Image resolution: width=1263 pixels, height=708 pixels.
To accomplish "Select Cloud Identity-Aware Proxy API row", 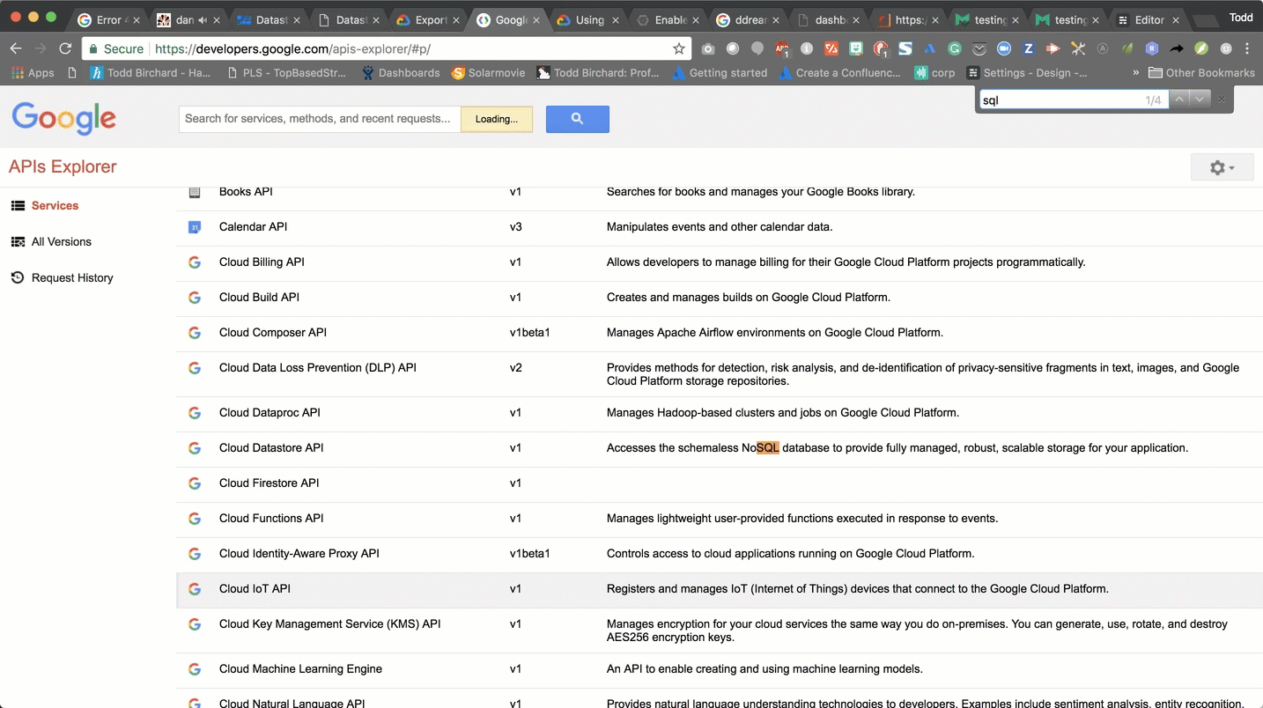I will (x=720, y=554).
